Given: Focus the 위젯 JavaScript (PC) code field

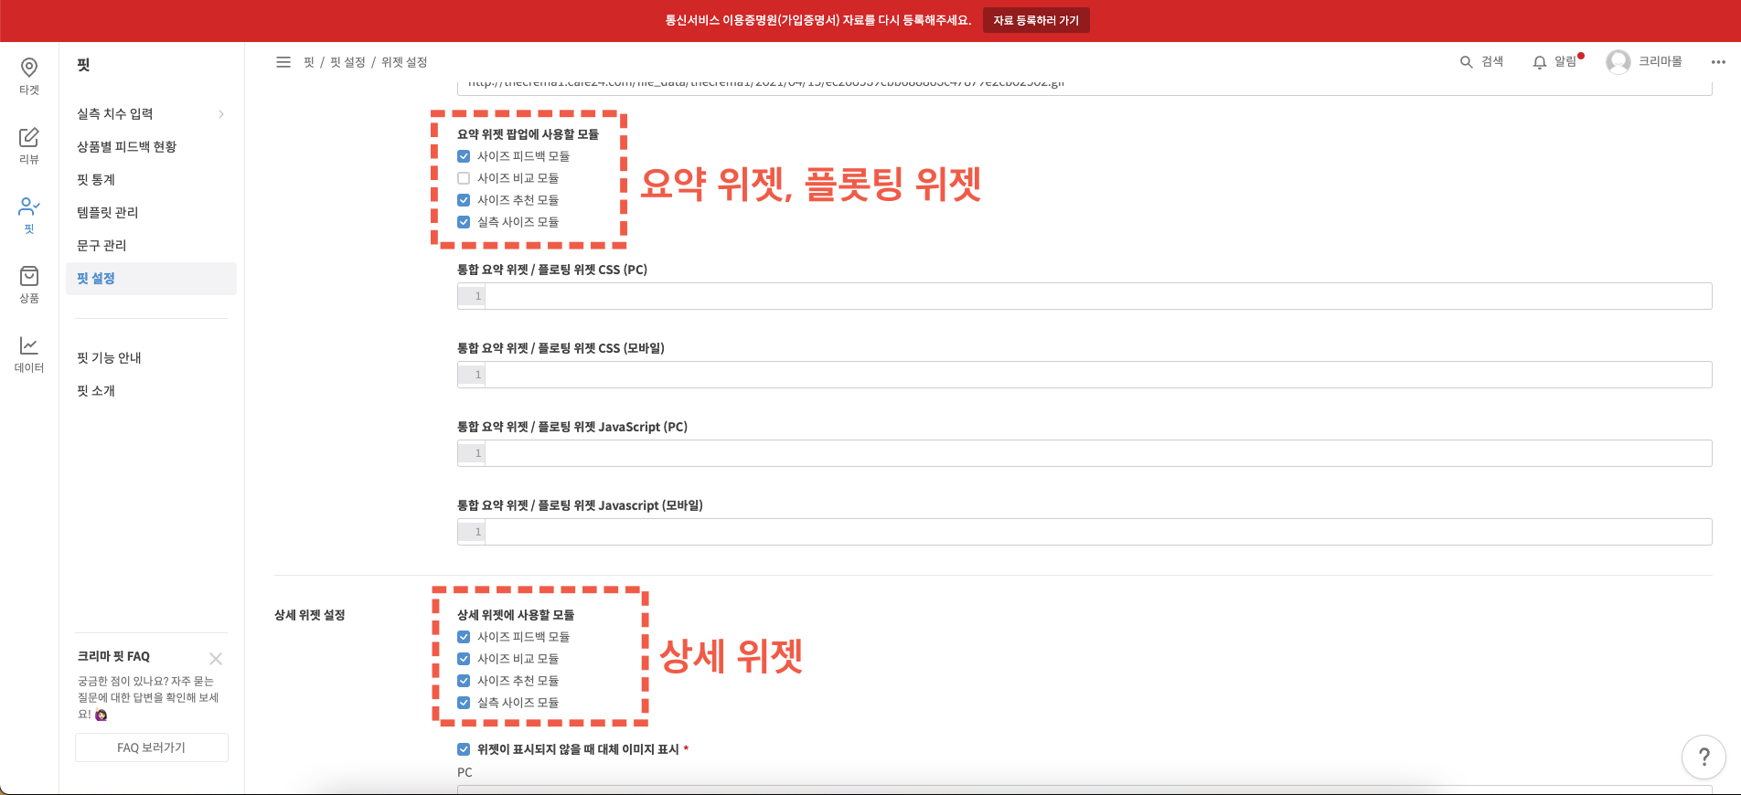Looking at the screenshot, I should [x=1084, y=453].
